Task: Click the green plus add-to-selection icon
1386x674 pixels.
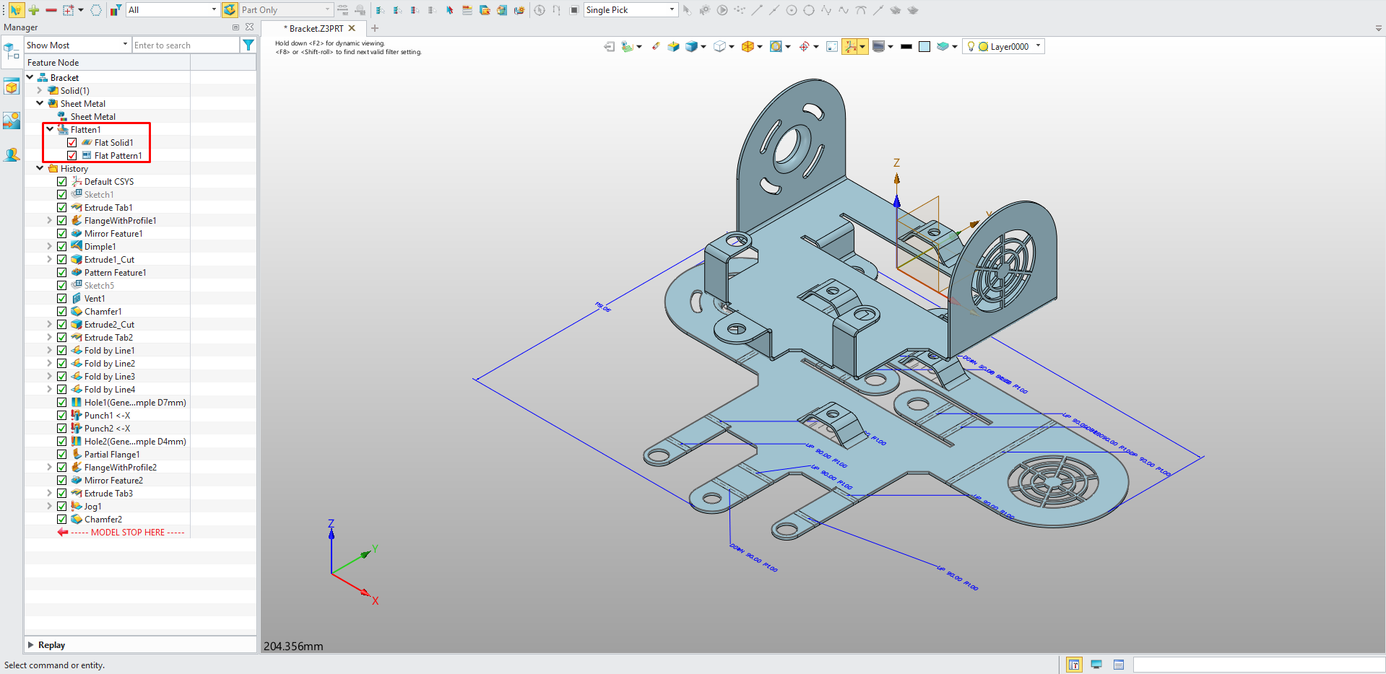Action: click(33, 10)
